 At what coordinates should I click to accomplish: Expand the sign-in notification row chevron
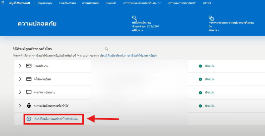(x=20, y=106)
